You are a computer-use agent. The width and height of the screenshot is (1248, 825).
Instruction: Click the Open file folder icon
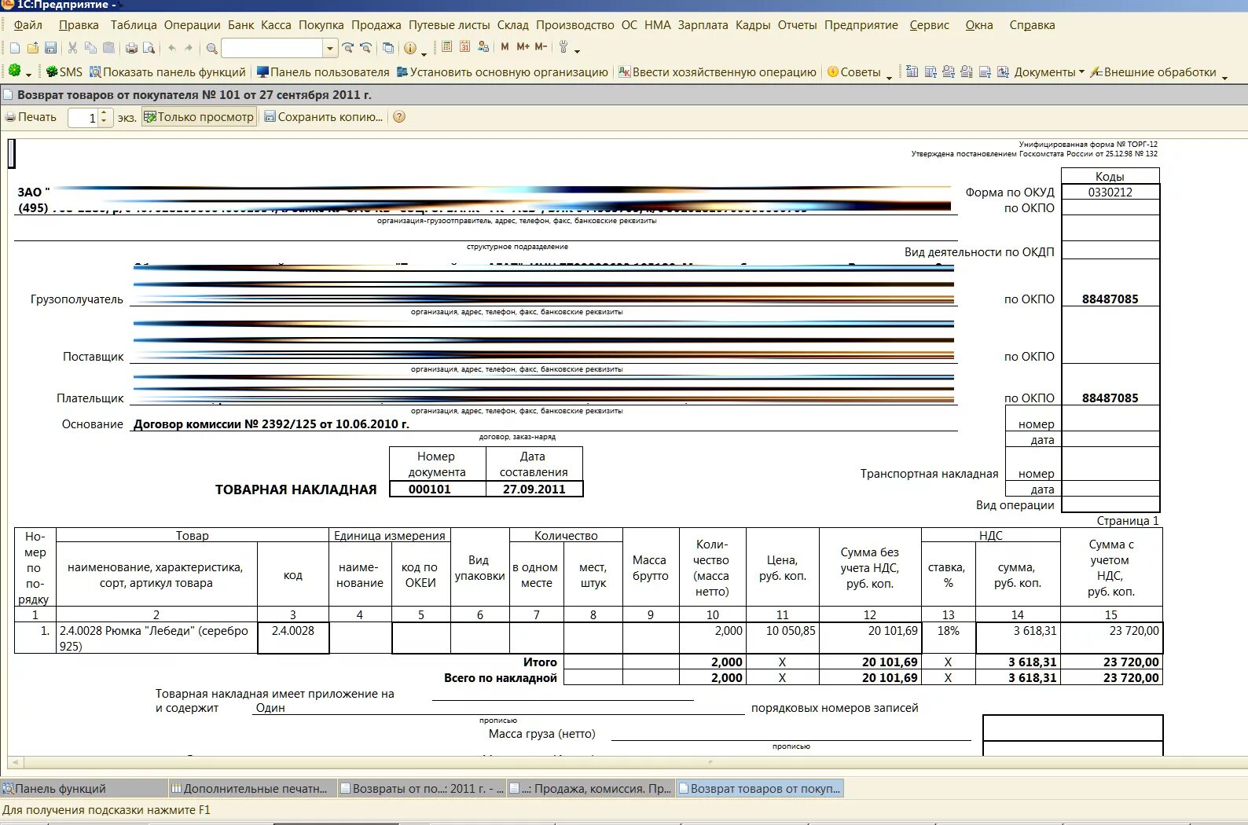[33, 48]
